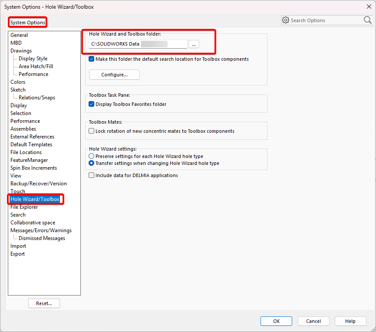Screen dimensions: 376x332
Task: Click the Reset... button
Action: point(44,303)
